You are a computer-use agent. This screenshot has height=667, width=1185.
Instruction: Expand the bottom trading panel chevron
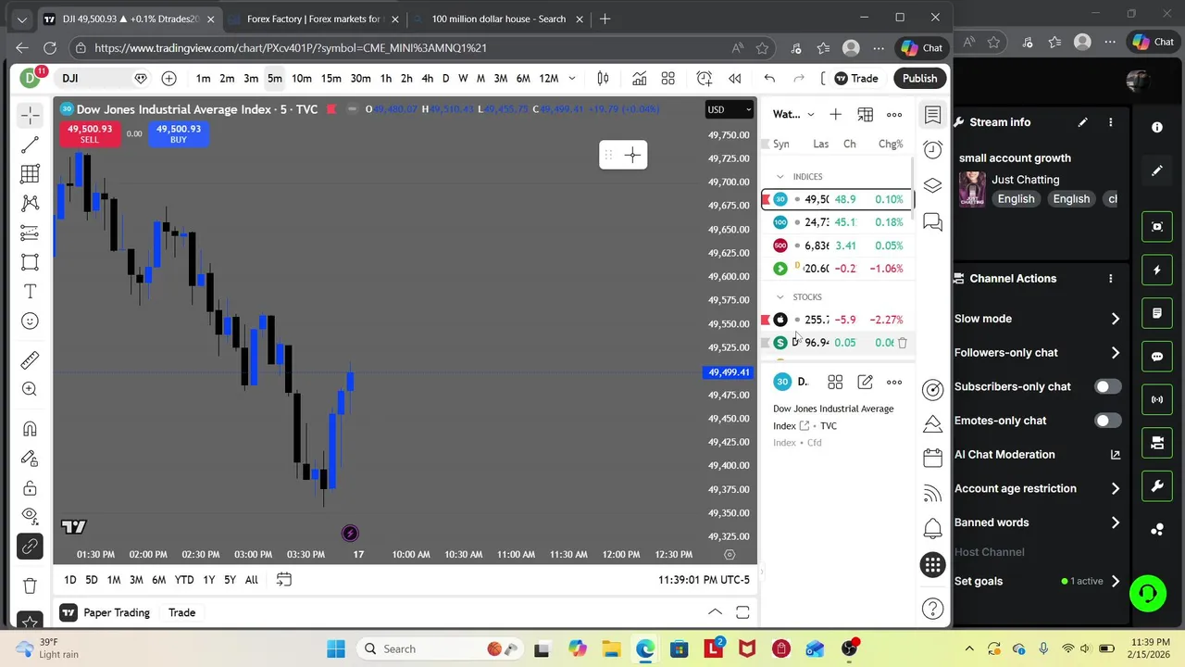[x=715, y=612]
